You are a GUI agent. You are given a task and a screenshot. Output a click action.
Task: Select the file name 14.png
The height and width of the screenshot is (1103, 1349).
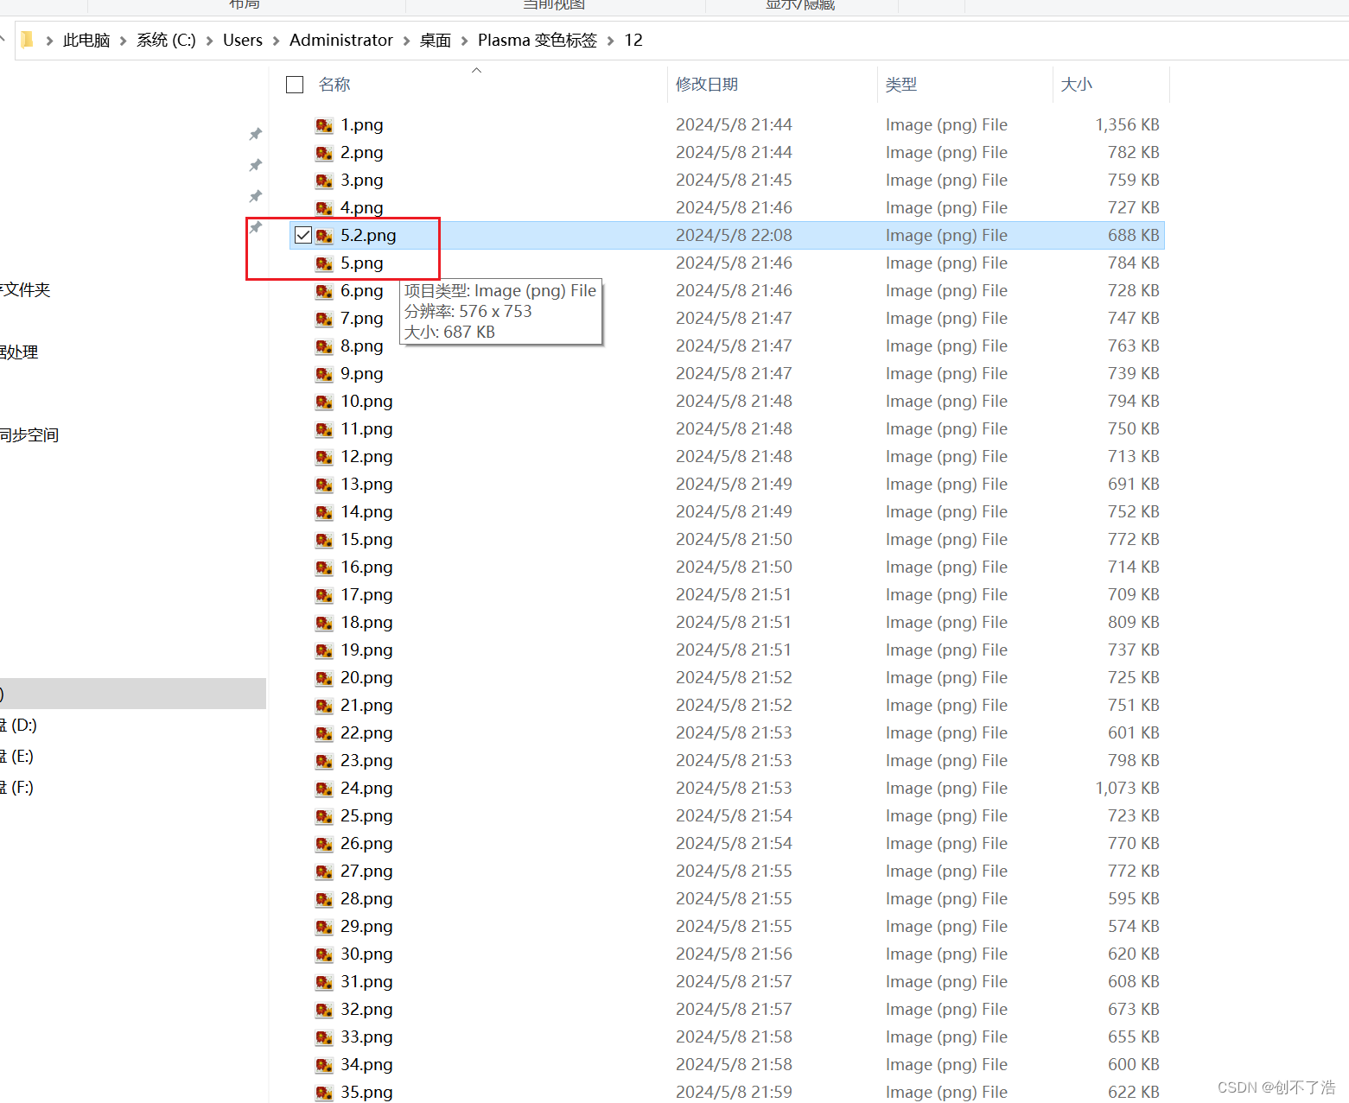coord(366,512)
